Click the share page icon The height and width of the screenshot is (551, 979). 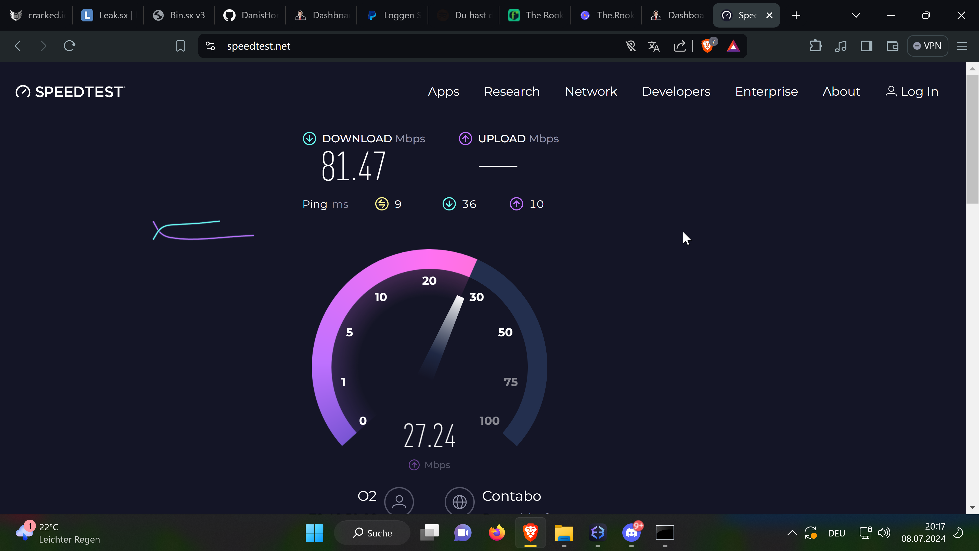coord(679,46)
